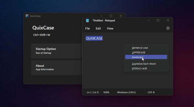Maximize the Notepad window
This screenshot has height=107, width=194.
[x=158, y=20]
